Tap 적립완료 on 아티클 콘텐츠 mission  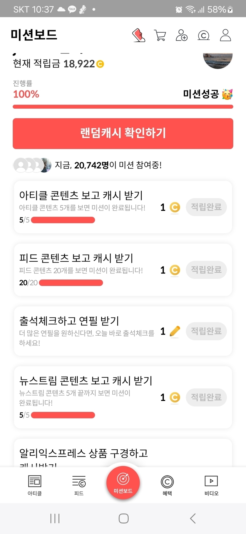click(x=206, y=207)
